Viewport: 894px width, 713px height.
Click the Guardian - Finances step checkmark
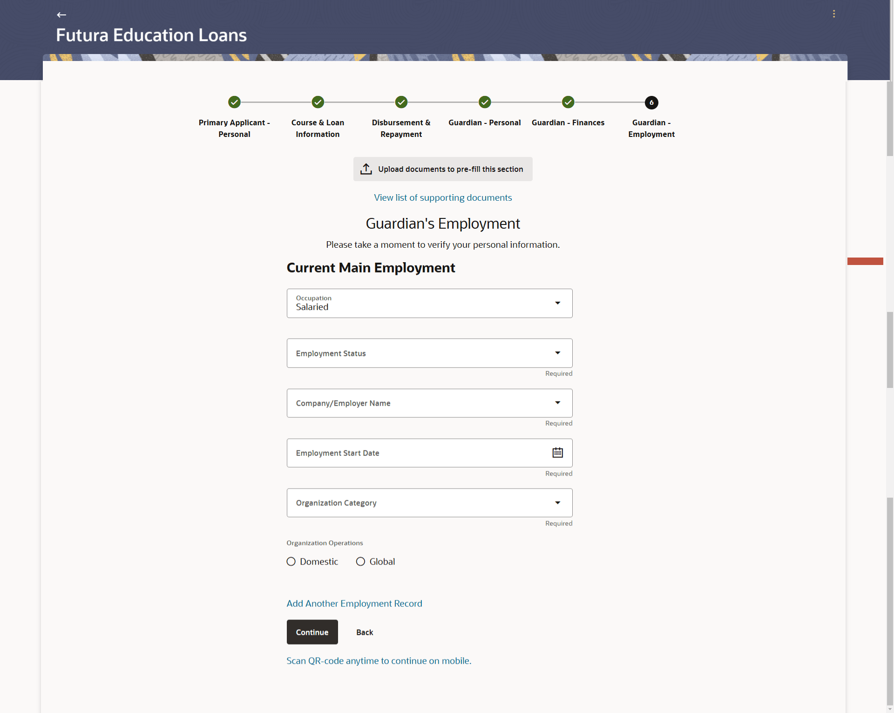coord(568,102)
